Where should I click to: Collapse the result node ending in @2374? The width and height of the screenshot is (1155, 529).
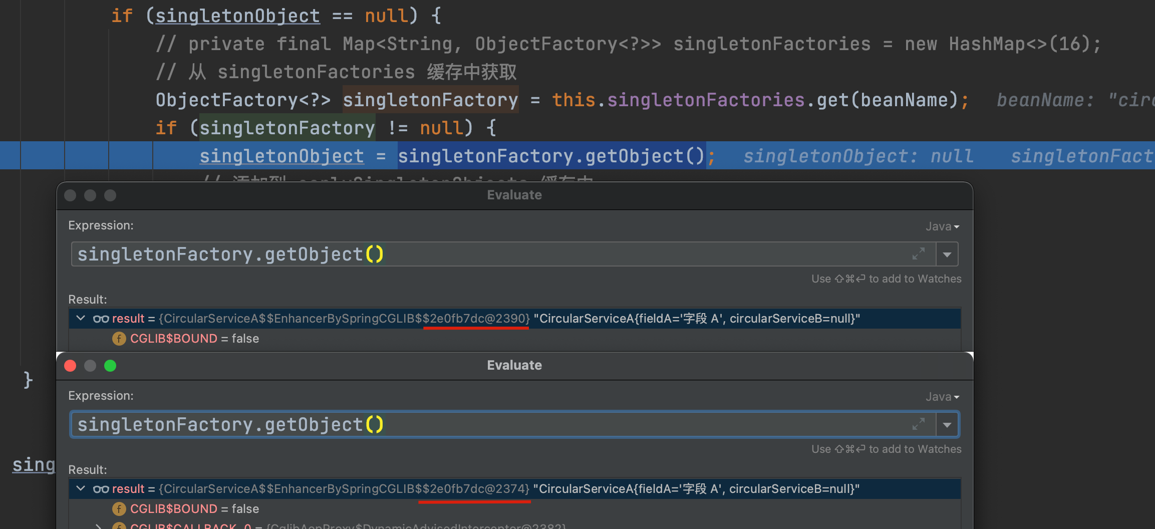pyautogui.click(x=81, y=489)
